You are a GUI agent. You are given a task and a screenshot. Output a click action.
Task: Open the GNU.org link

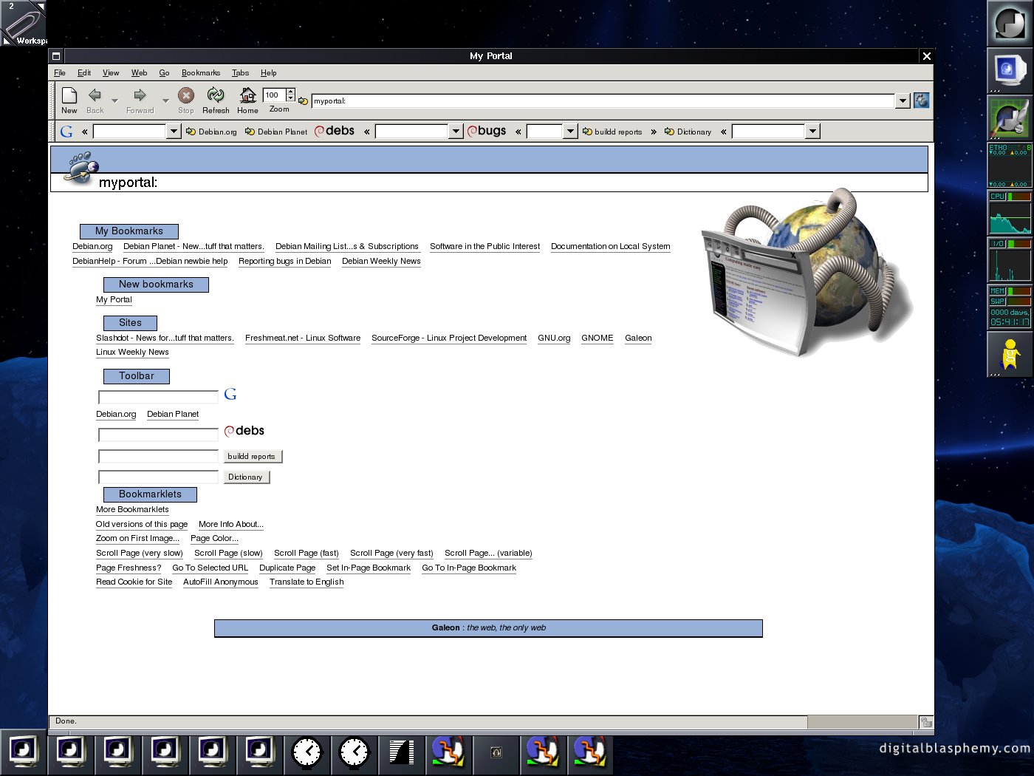pyautogui.click(x=554, y=338)
